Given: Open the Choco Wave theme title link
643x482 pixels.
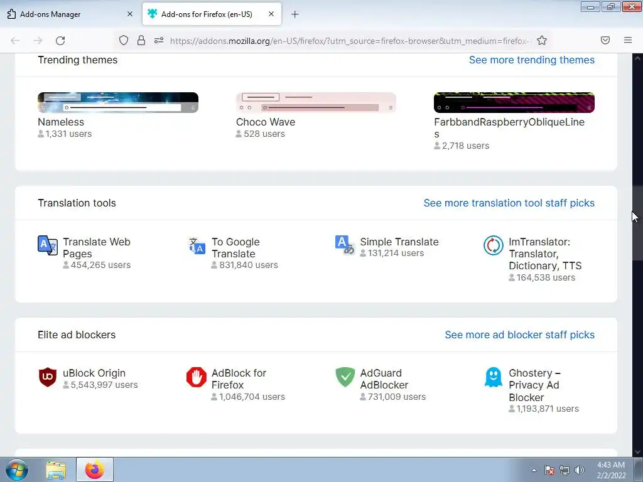Looking at the screenshot, I should click(x=266, y=122).
